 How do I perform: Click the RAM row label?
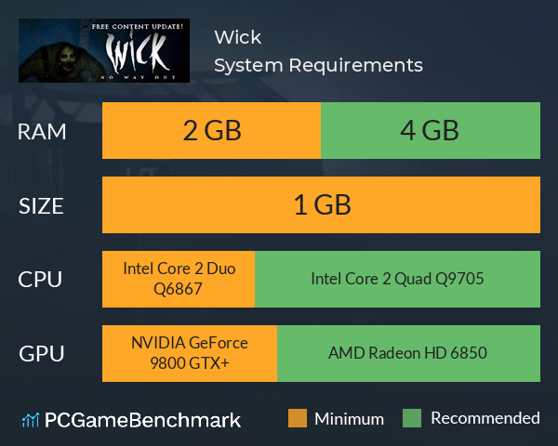(42, 132)
